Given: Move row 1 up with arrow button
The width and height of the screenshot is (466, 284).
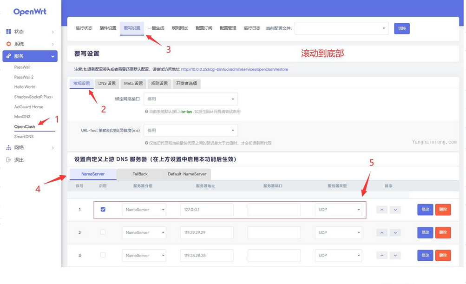Looking at the screenshot, I should [x=382, y=210].
